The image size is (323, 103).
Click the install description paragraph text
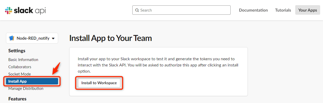pyautogui.click(x=158, y=65)
